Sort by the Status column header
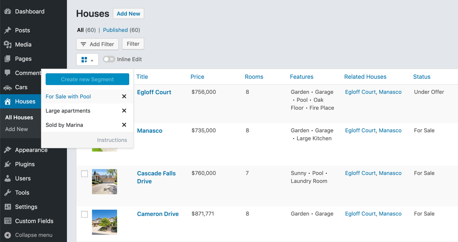 pyautogui.click(x=422, y=77)
